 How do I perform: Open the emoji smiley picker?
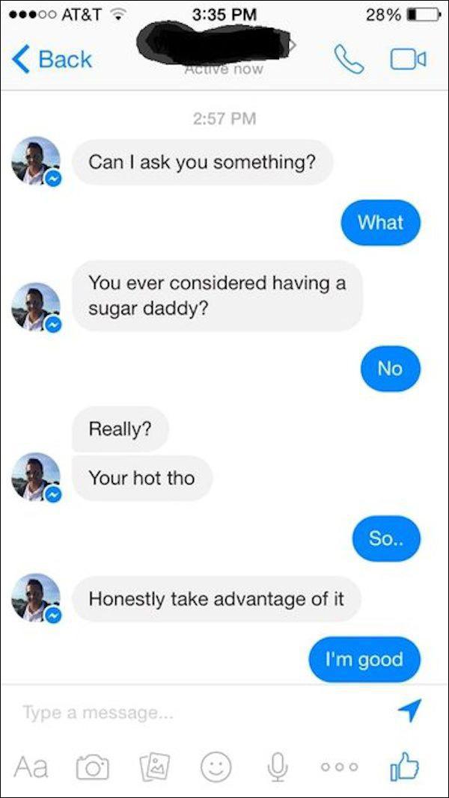point(216,767)
